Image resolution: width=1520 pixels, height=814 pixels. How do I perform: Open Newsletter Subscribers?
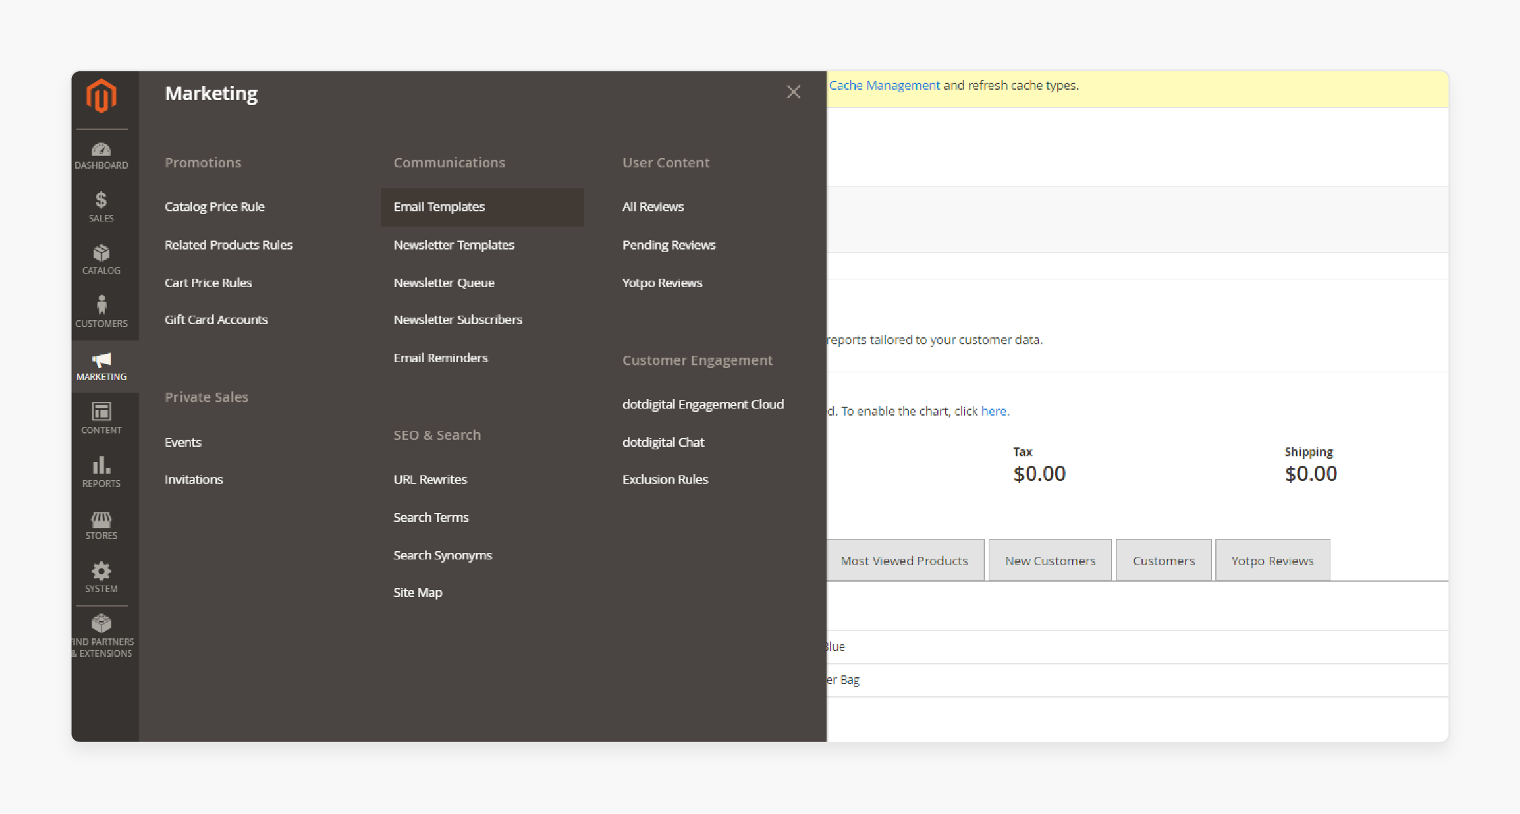pos(457,319)
